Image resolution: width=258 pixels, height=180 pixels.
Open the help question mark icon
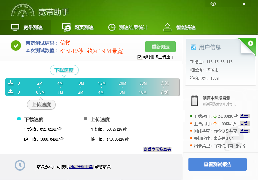[x=213, y=4]
